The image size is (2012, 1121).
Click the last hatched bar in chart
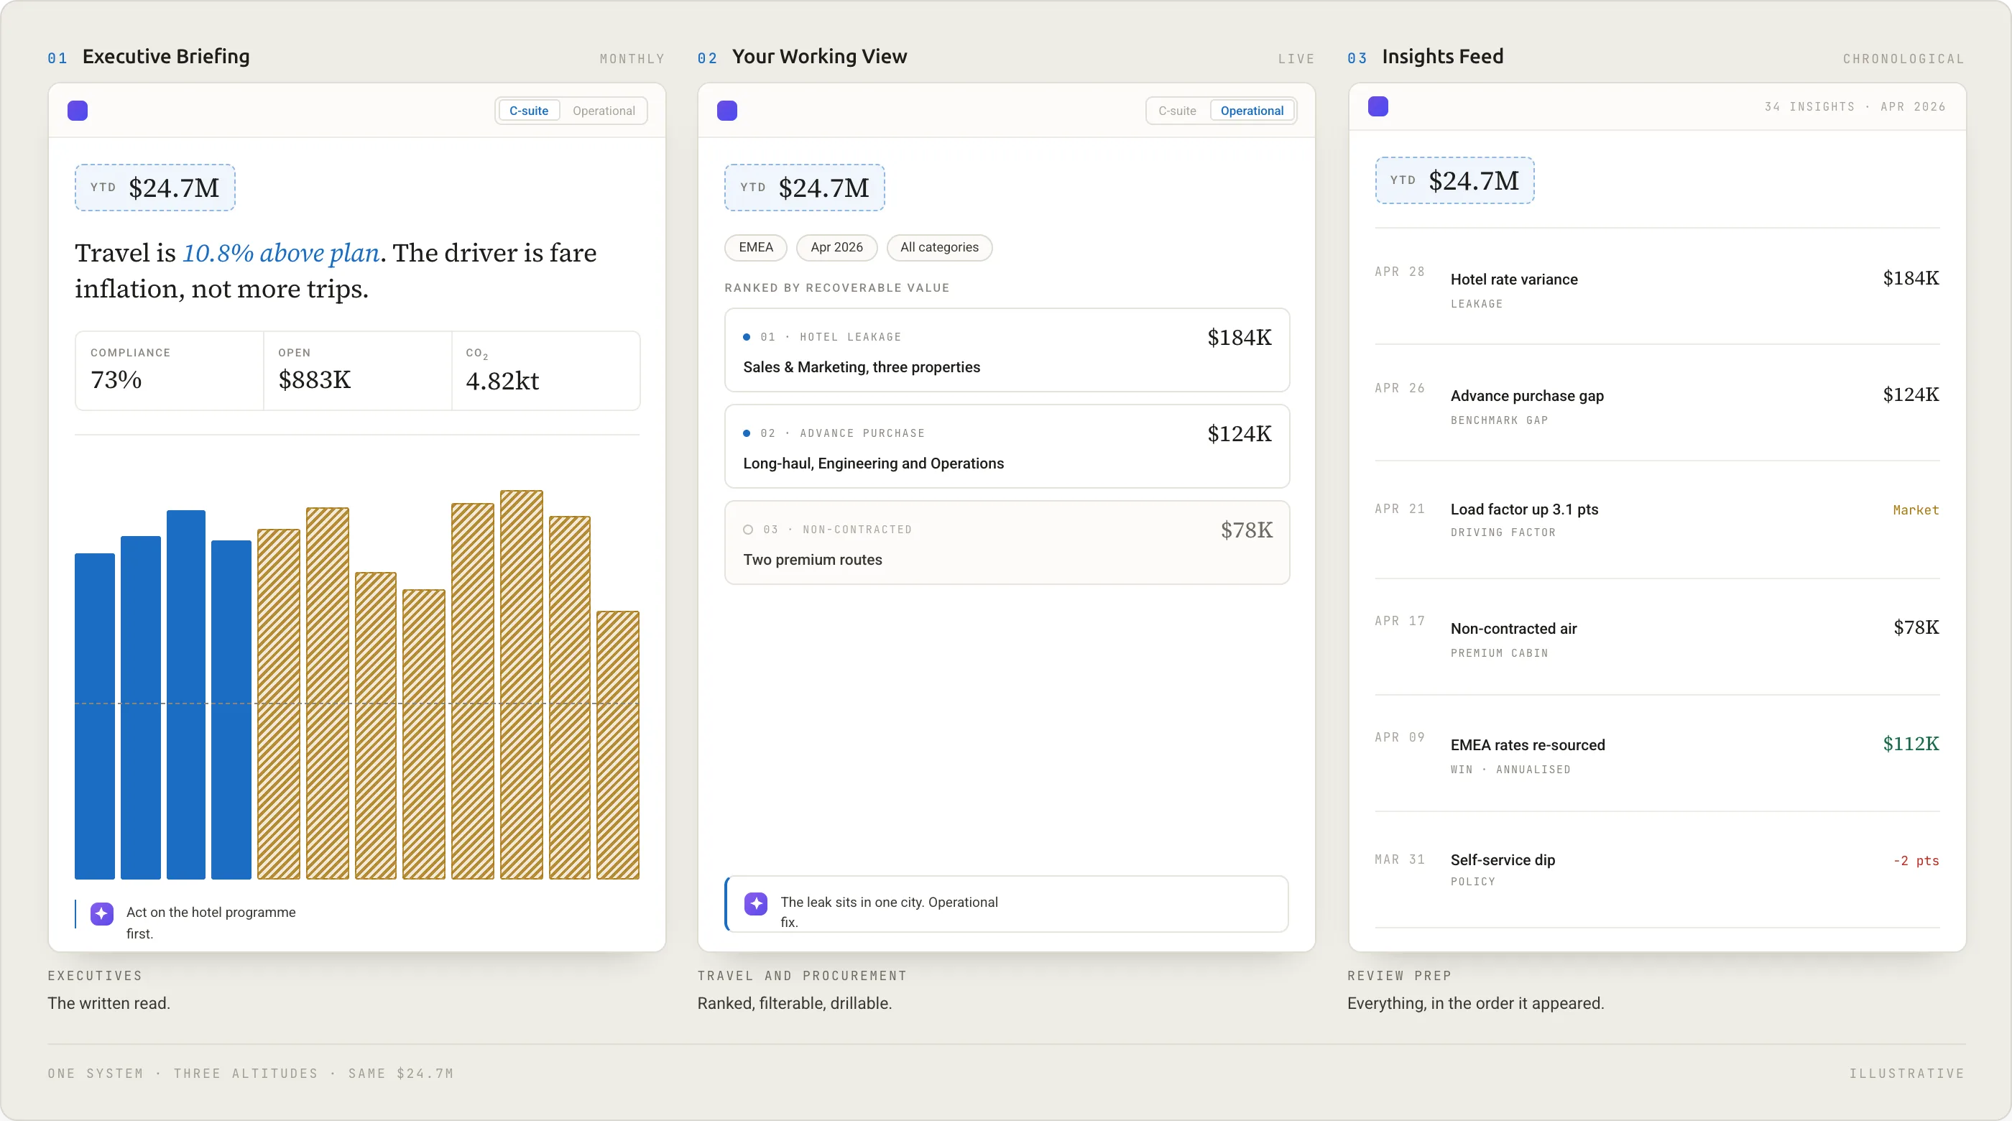(x=618, y=745)
